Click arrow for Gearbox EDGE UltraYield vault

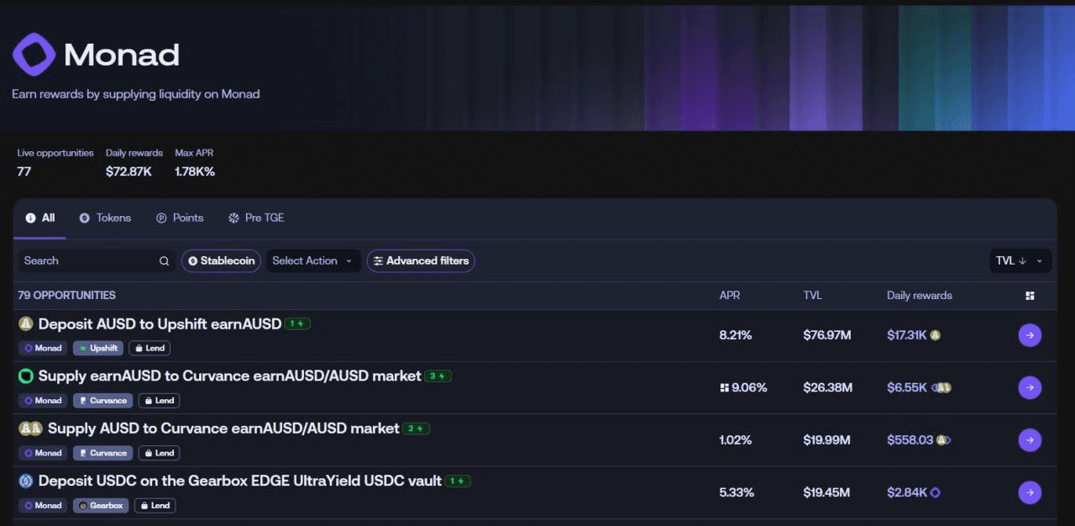coord(1030,492)
